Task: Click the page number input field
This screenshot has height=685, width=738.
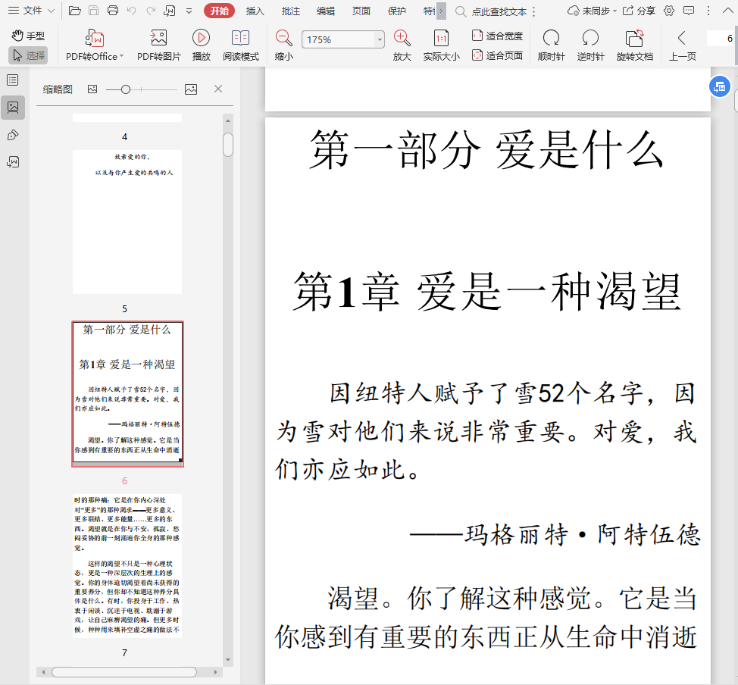Action: [720, 38]
